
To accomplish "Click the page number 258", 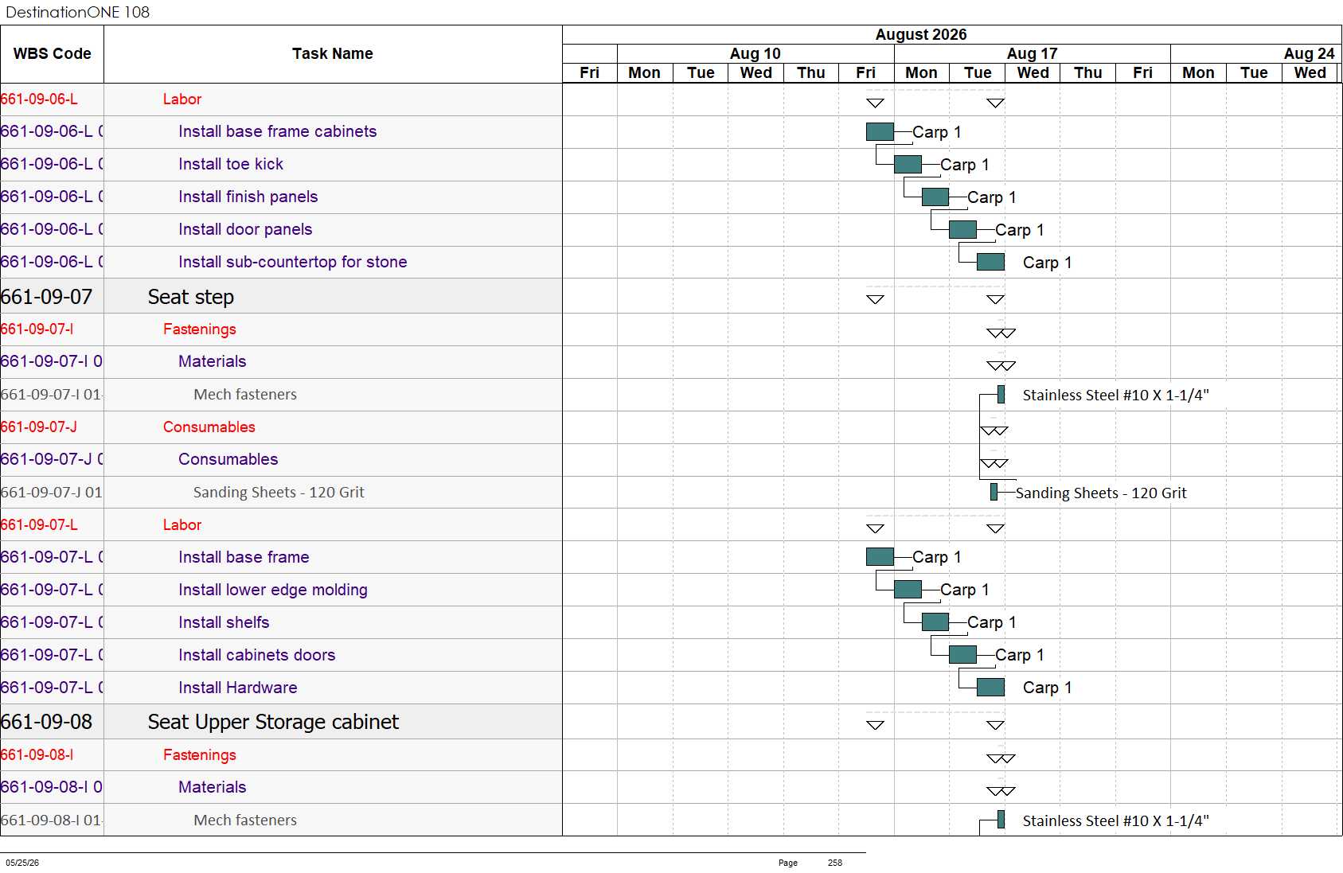I will [x=834, y=863].
